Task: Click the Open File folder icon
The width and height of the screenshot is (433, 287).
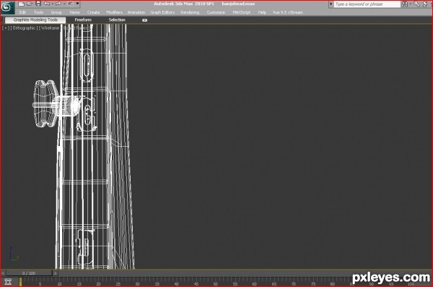Action: point(30,4)
